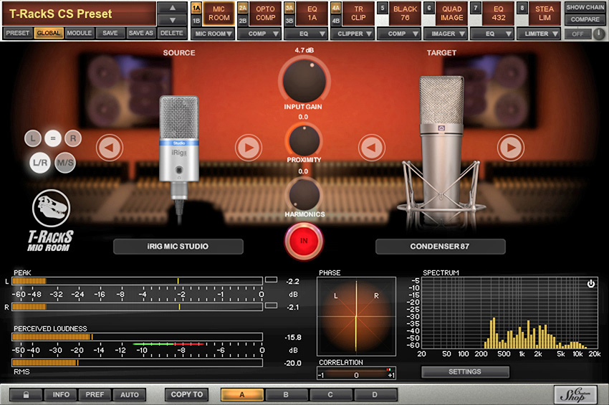Click the GLOBAL preset scope button
The width and height of the screenshot is (609, 405).
(49, 33)
